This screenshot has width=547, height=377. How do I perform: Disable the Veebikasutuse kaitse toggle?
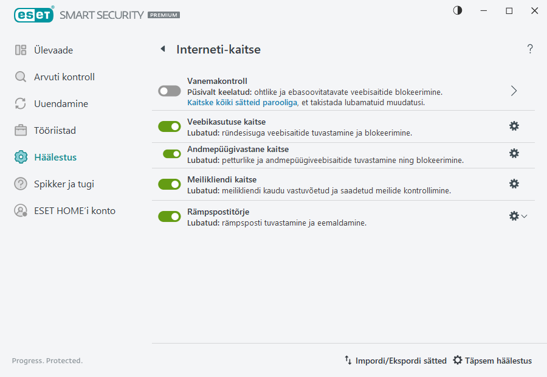[x=169, y=126]
